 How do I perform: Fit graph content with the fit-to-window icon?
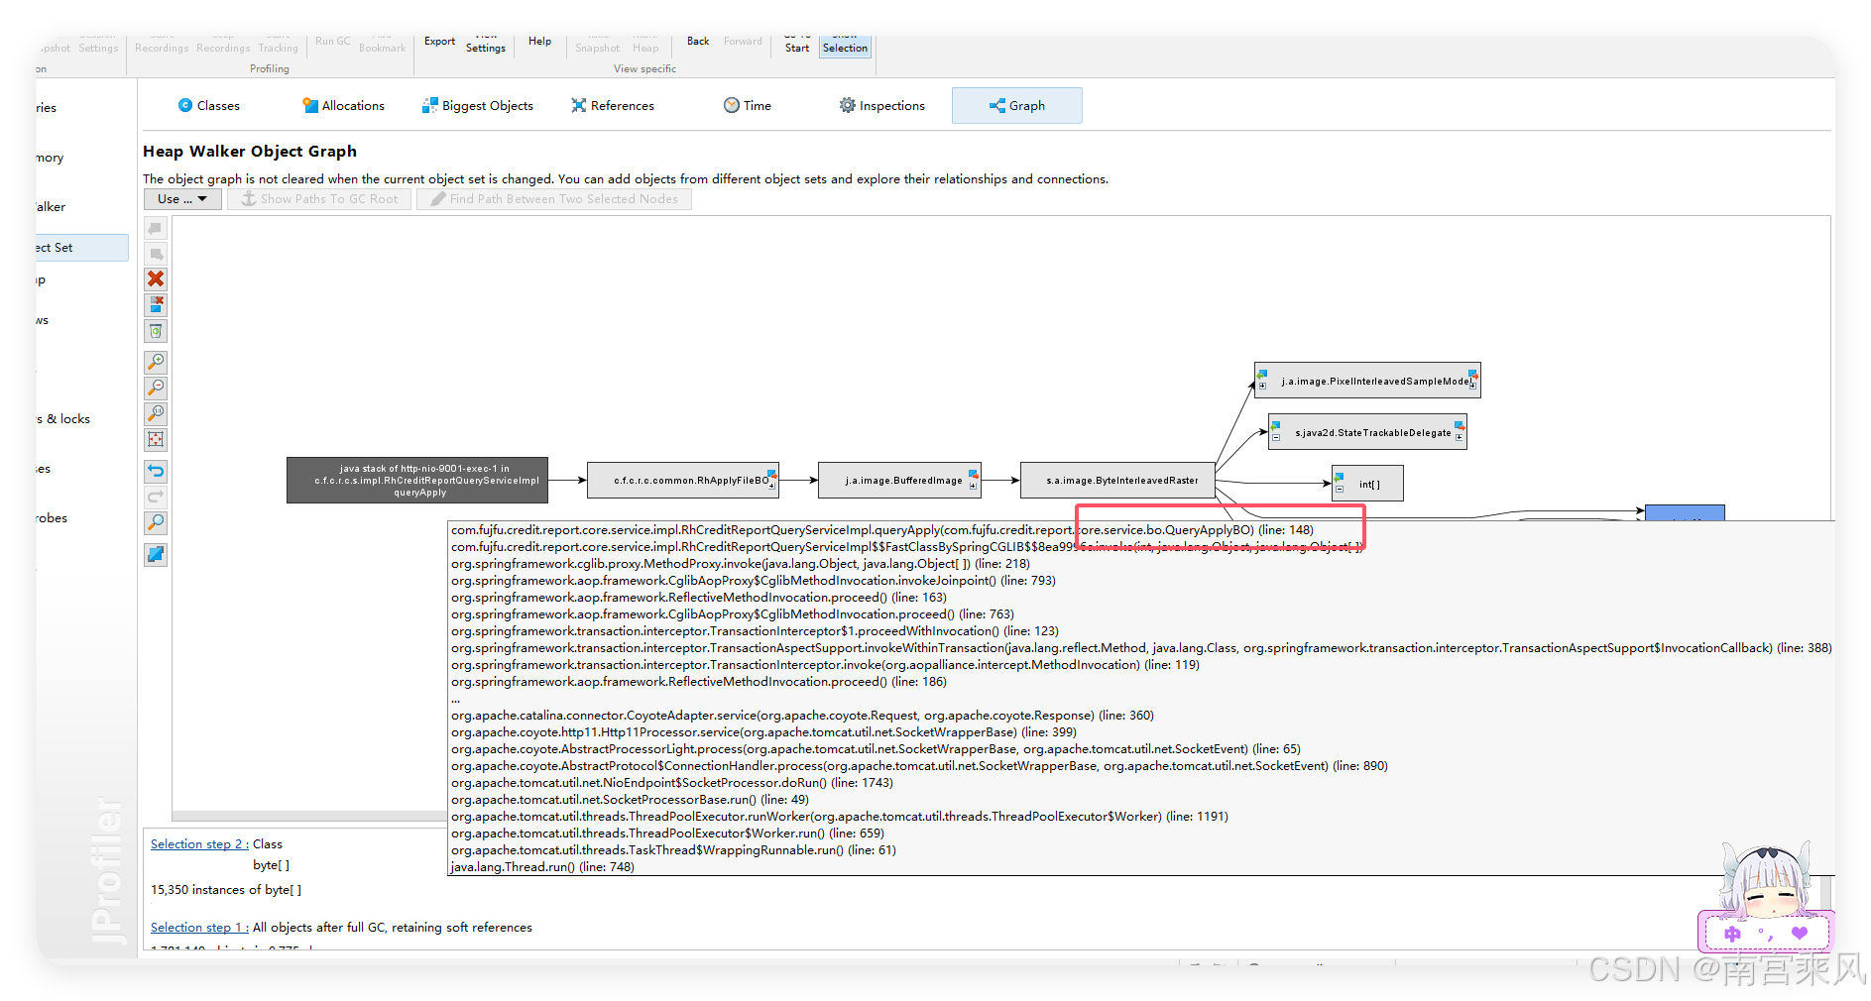156,439
